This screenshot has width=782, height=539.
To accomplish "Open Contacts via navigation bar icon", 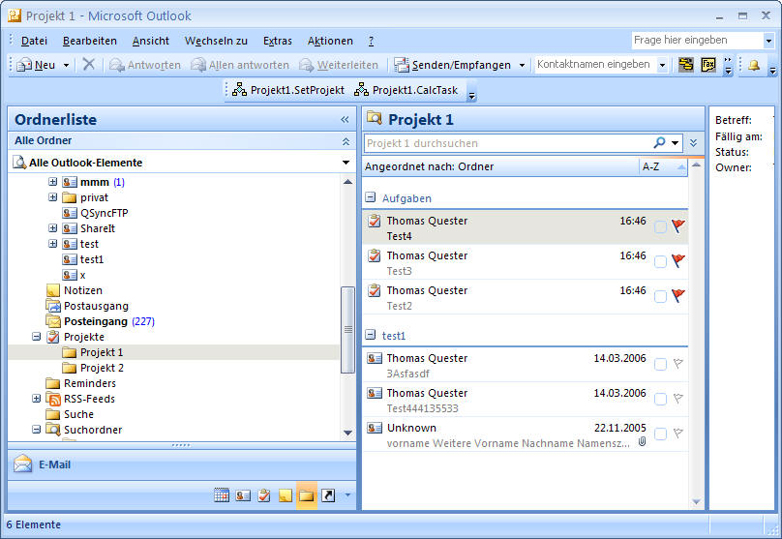I will (x=243, y=495).
